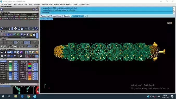Expand the Layers panel with down arrow

pos(19,81)
